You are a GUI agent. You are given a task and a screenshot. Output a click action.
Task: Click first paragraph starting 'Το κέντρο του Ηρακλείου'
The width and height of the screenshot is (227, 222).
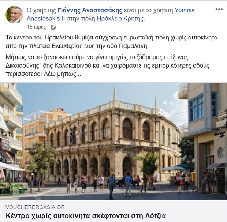112,42
